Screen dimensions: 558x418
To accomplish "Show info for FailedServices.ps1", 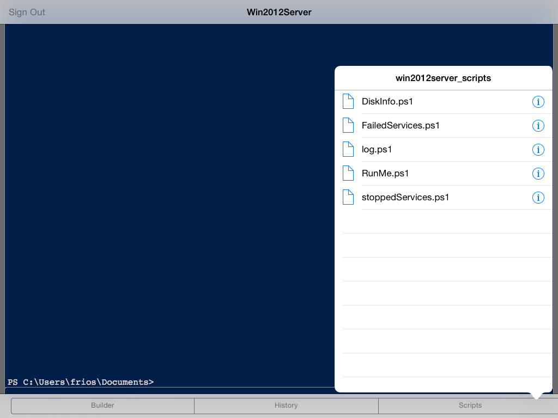I will [x=538, y=126].
